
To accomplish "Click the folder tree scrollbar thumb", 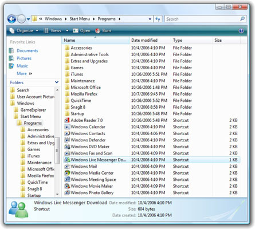I will [x=57, y=151].
